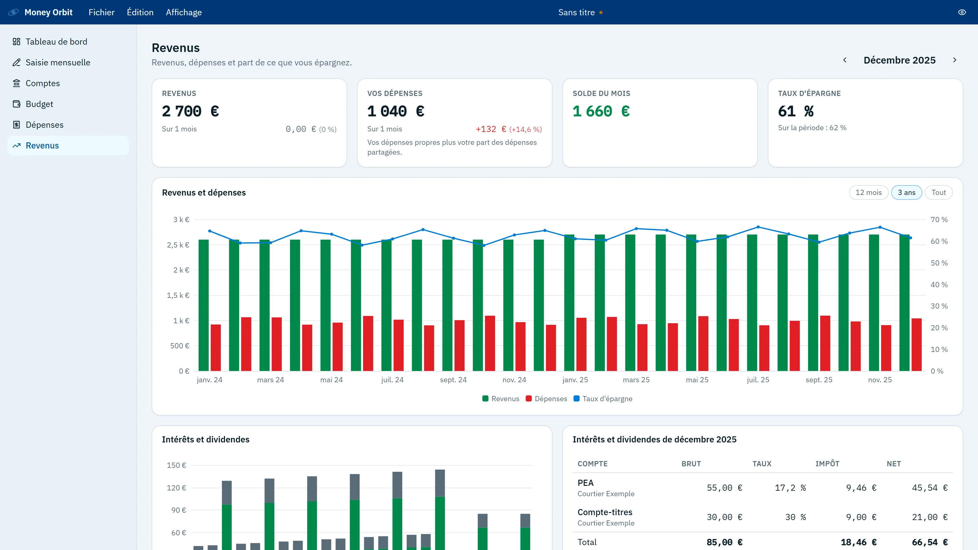Open the Édition menu

[x=140, y=12]
